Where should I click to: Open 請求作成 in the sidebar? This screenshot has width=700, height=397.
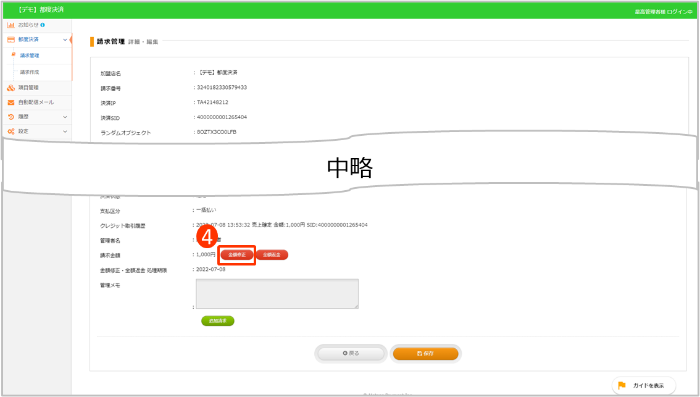click(30, 72)
